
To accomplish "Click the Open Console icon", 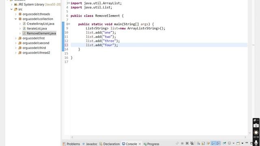I will 238,143.
